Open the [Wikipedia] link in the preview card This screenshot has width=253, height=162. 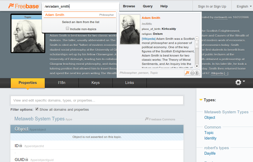click(148, 39)
